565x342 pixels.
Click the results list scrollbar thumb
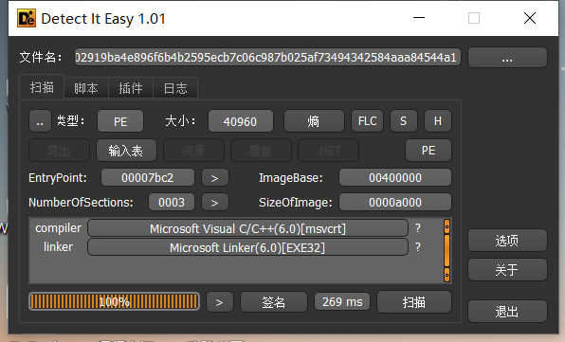point(447,250)
